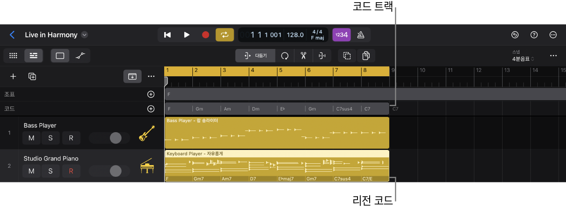The width and height of the screenshot is (566, 211).
Task: Click the F key signature region
Action: pyautogui.click(x=365, y=94)
